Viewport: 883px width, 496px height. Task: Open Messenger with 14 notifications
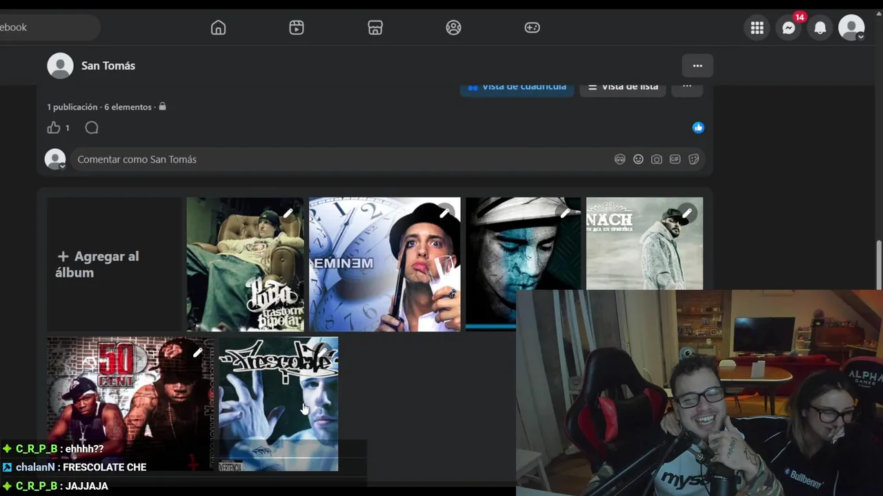click(x=789, y=28)
